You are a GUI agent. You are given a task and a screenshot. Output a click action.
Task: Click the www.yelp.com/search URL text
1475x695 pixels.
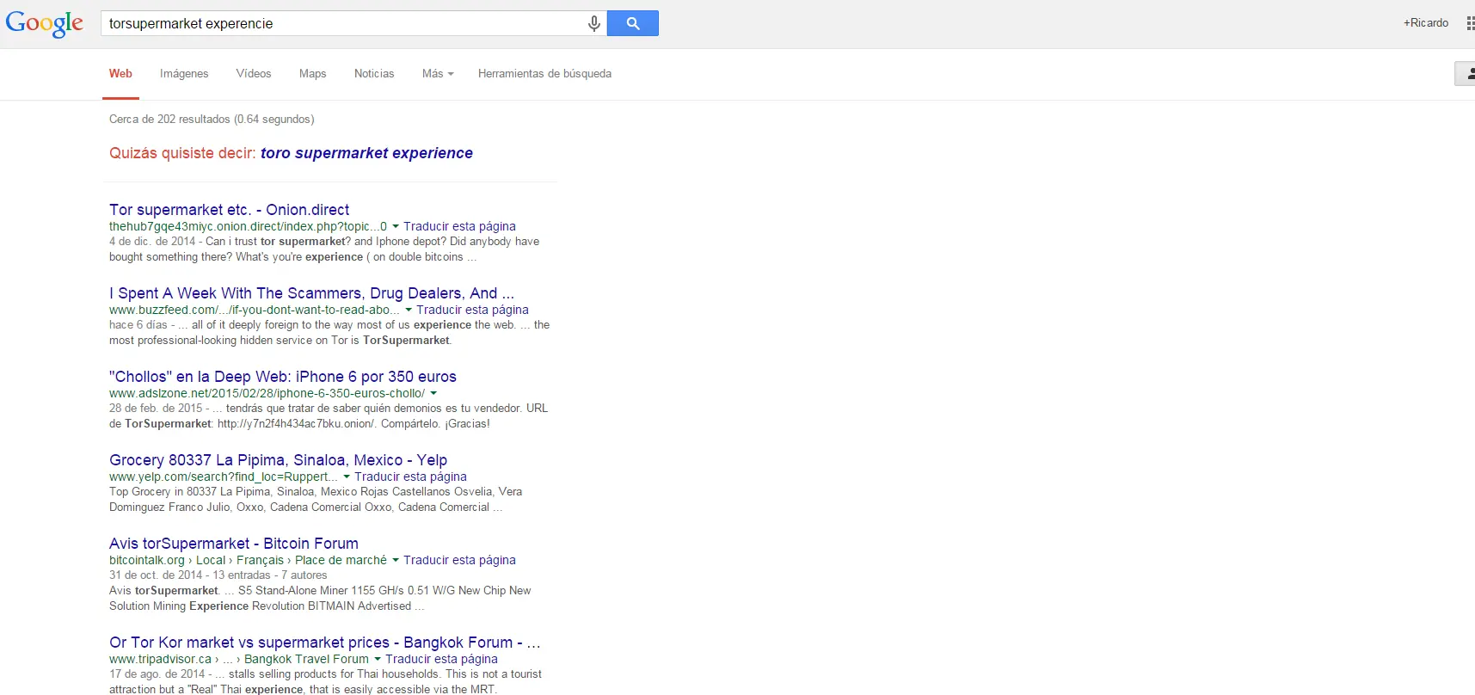(x=224, y=477)
